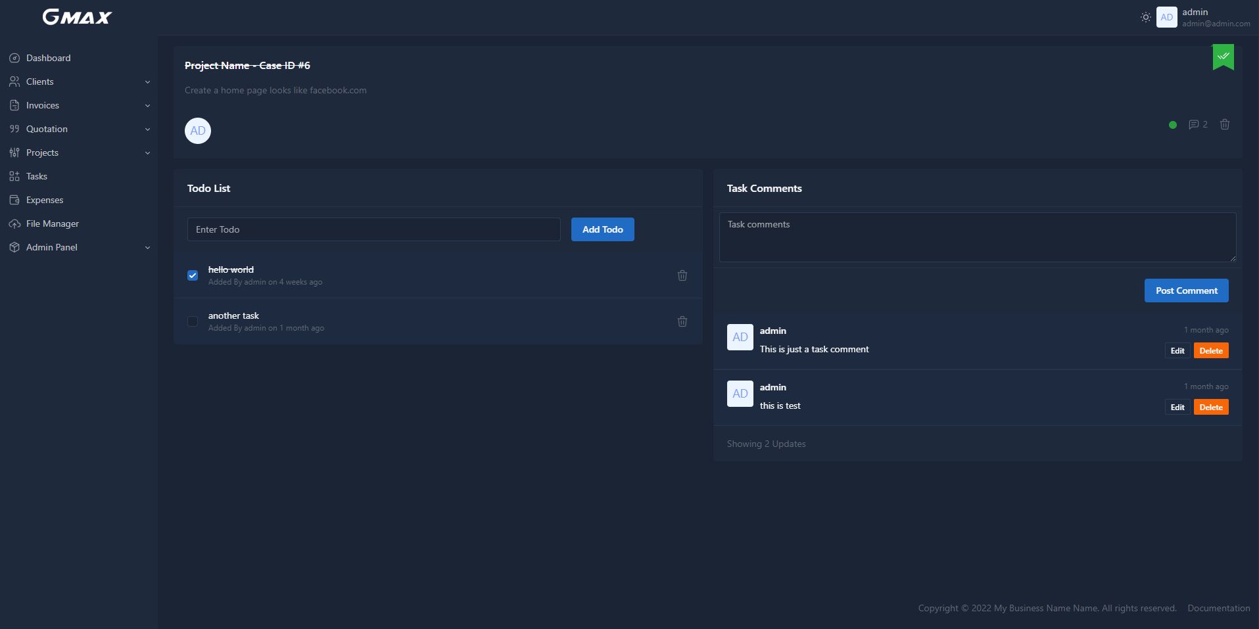The image size is (1259, 629).
Task: Click the Clients people icon
Action: tap(14, 82)
